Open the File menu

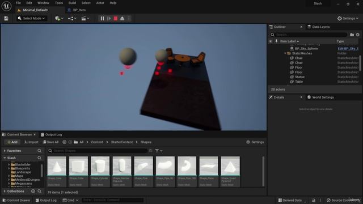point(18,3)
